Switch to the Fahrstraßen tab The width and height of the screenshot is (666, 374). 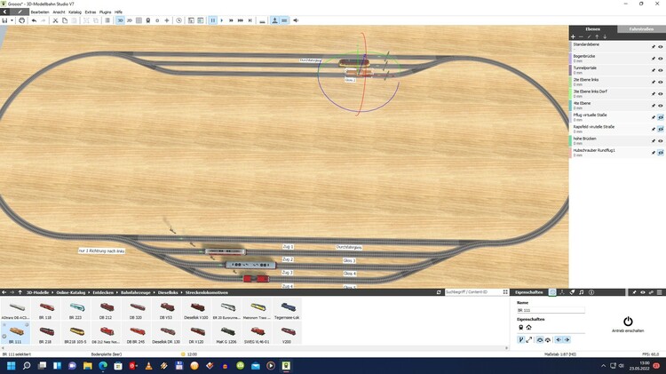(x=641, y=29)
